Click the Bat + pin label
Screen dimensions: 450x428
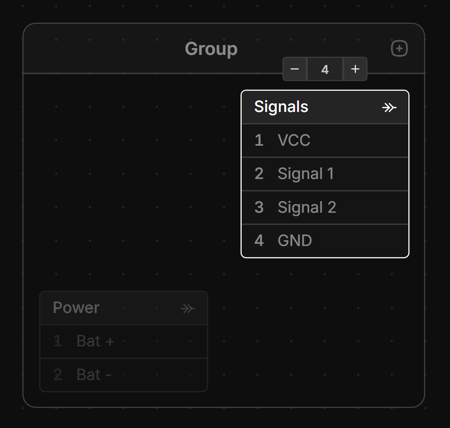point(95,341)
